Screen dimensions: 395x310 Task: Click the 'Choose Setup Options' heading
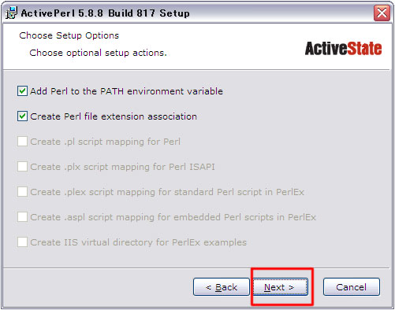(x=69, y=35)
